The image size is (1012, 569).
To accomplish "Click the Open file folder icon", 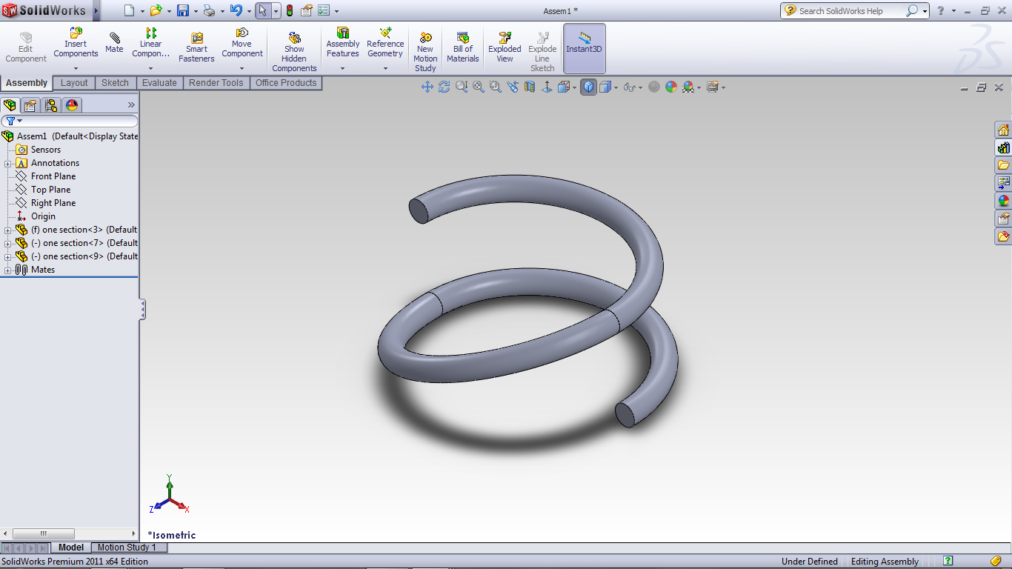I will pos(156,10).
